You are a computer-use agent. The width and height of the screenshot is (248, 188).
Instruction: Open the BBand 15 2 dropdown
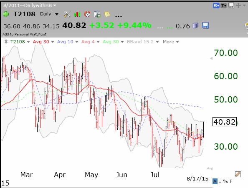tap(143, 42)
